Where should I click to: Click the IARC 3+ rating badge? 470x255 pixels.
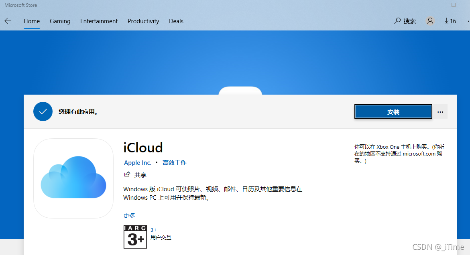[135, 237]
